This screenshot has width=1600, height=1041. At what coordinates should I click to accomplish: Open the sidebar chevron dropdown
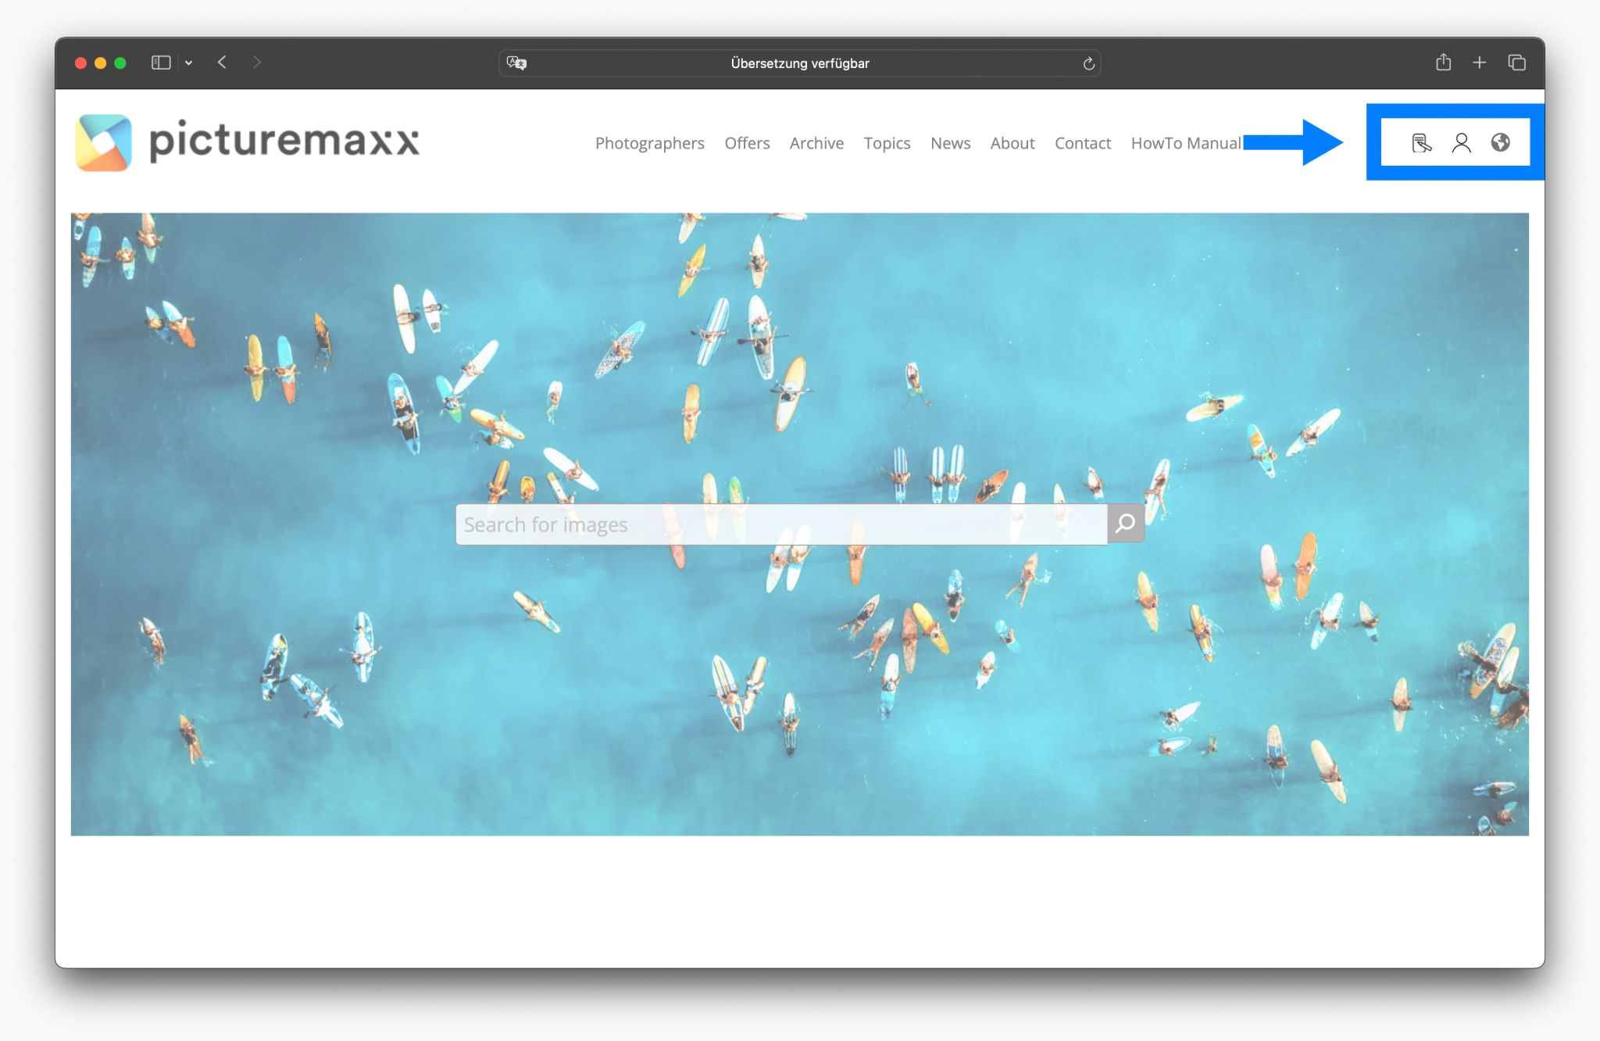tap(187, 62)
